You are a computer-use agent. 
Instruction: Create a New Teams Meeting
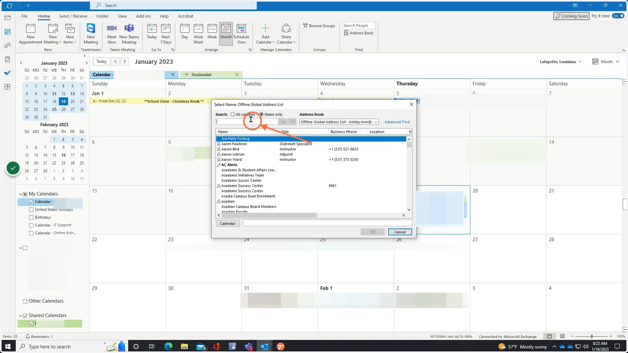pos(129,34)
